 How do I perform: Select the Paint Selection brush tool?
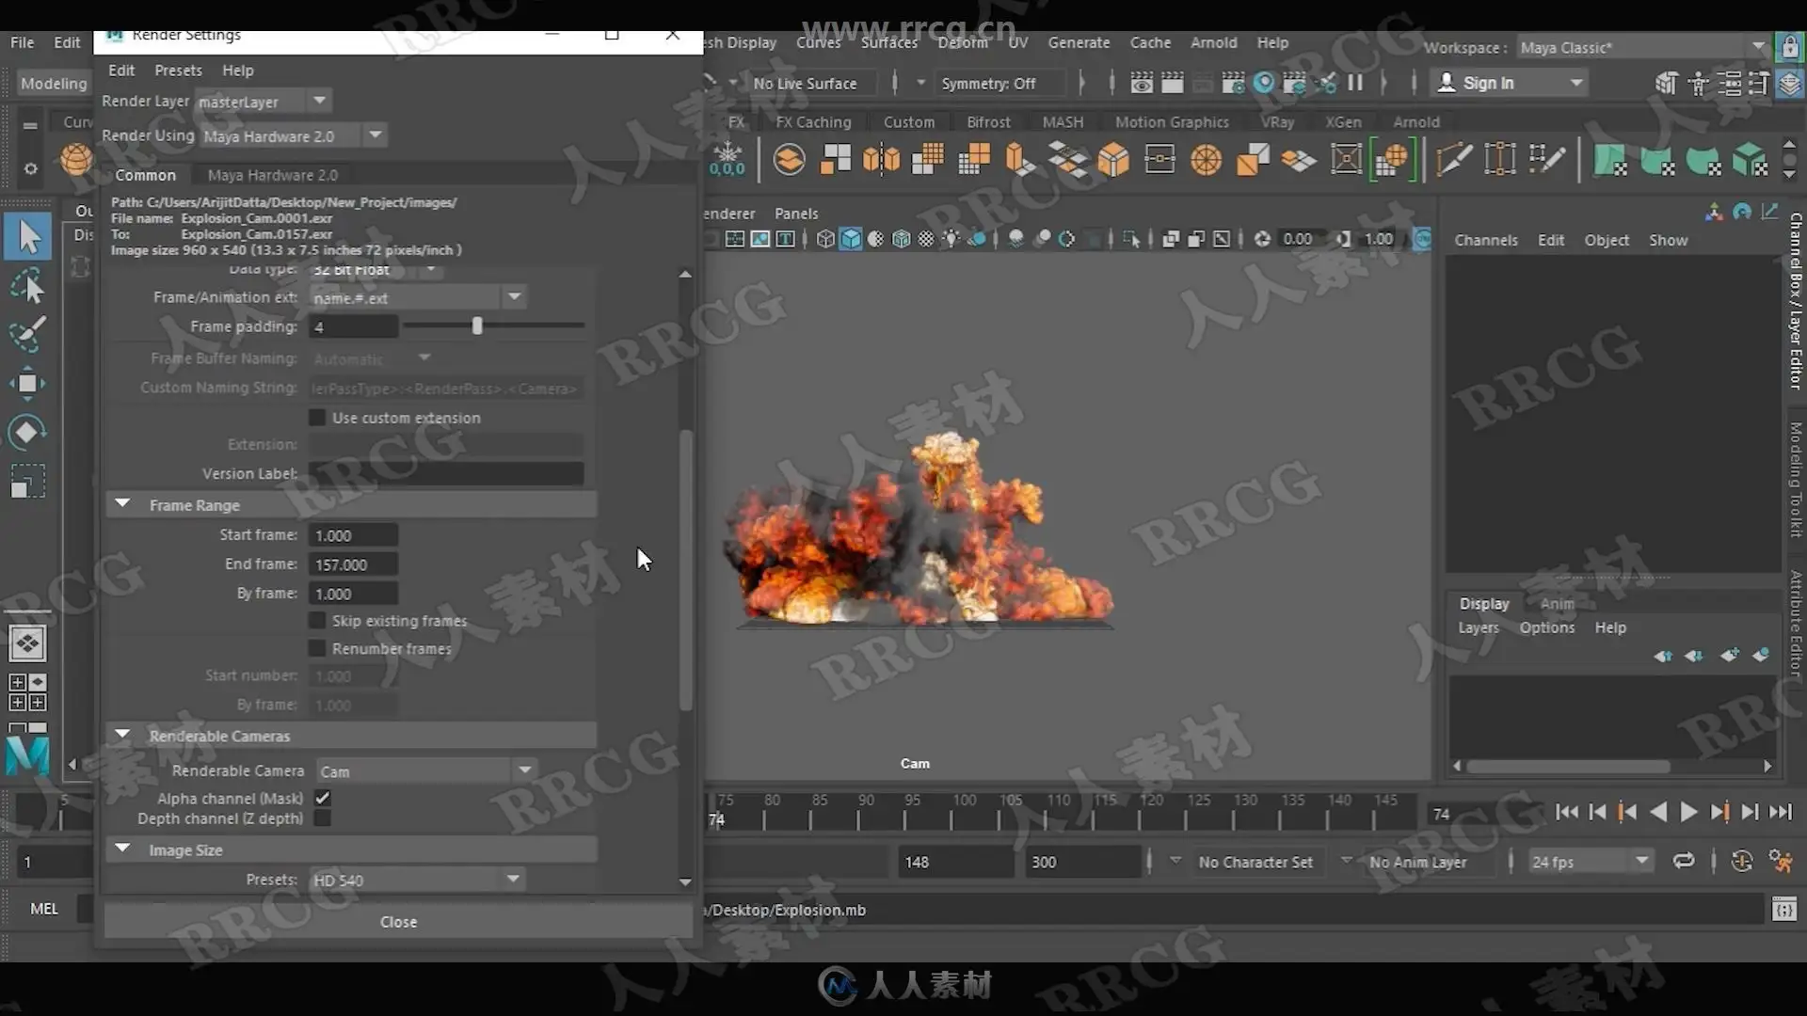click(28, 333)
